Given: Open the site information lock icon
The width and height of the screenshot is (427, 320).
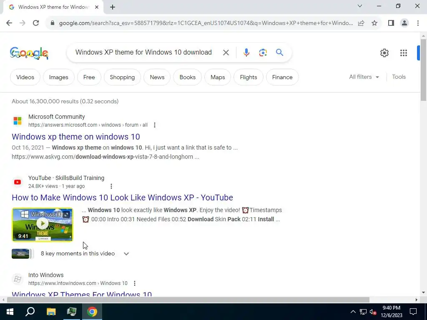Looking at the screenshot, I should tap(53, 23).
